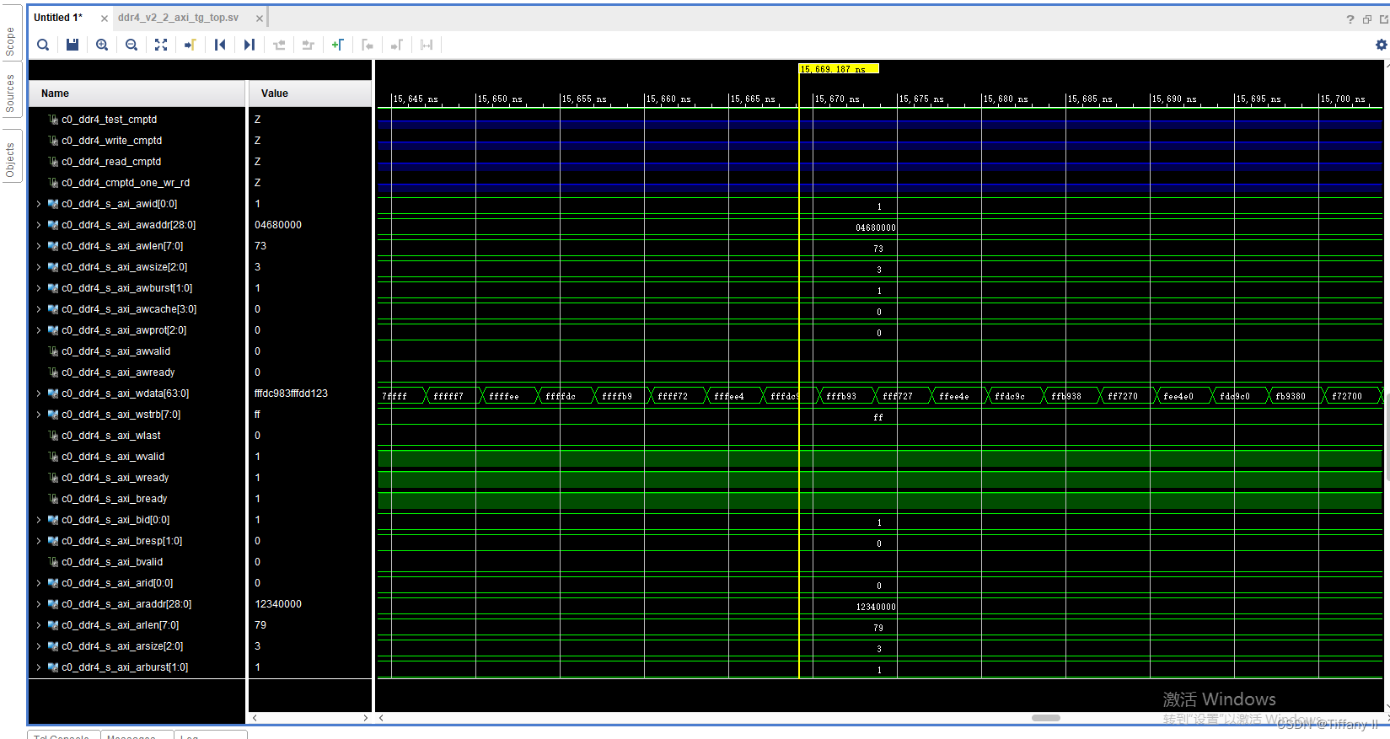Expand c0_ddr4_s_axi_wstrb[7:0] bus
This screenshot has width=1390, height=739.
tap(39, 415)
